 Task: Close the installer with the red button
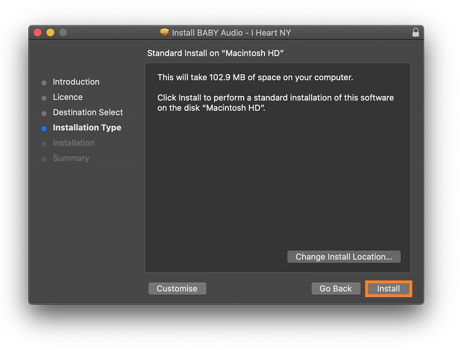pos(38,33)
